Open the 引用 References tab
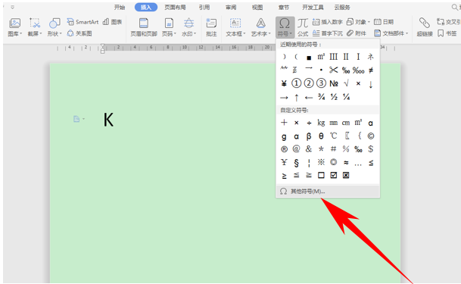Image resolution: width=461 pixels, height=284 pixels. point(204,7)
